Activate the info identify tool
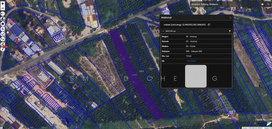This screenshot has width=272, height=129. [3, 49]
